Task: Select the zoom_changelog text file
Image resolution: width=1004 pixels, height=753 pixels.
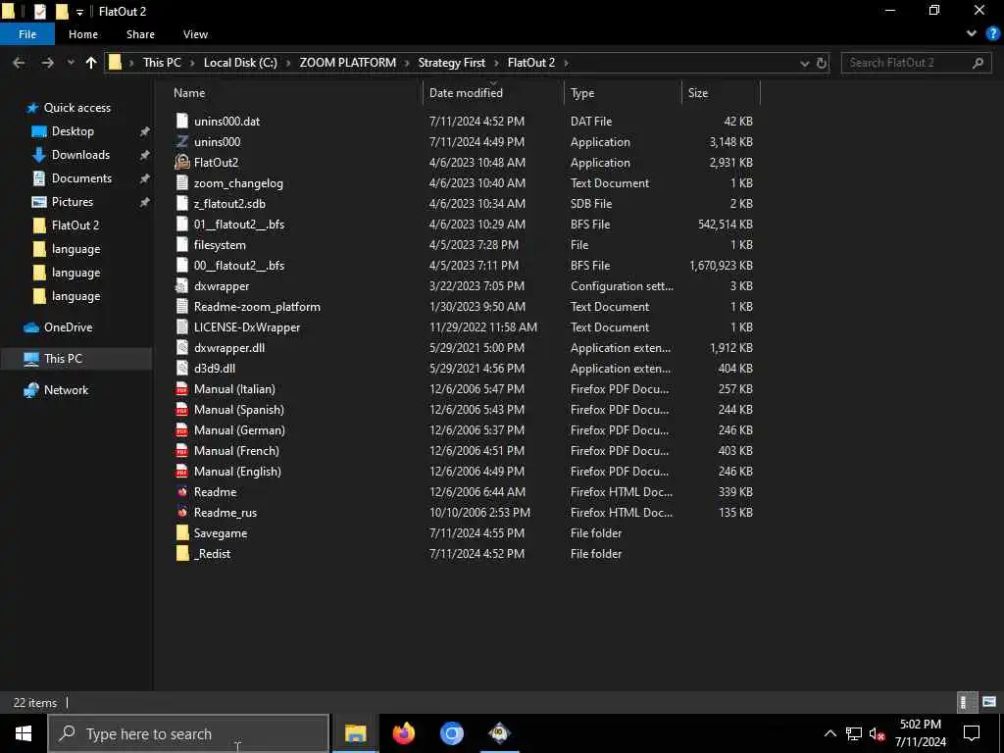Action: pos(238,183)
